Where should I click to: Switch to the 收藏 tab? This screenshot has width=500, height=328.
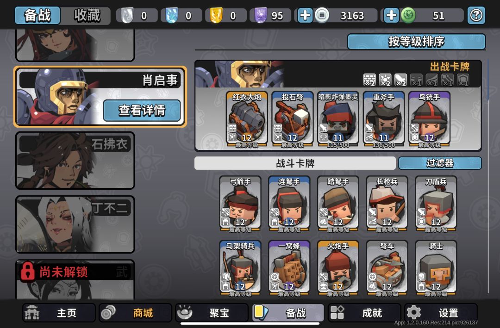(x=87, y=15)
